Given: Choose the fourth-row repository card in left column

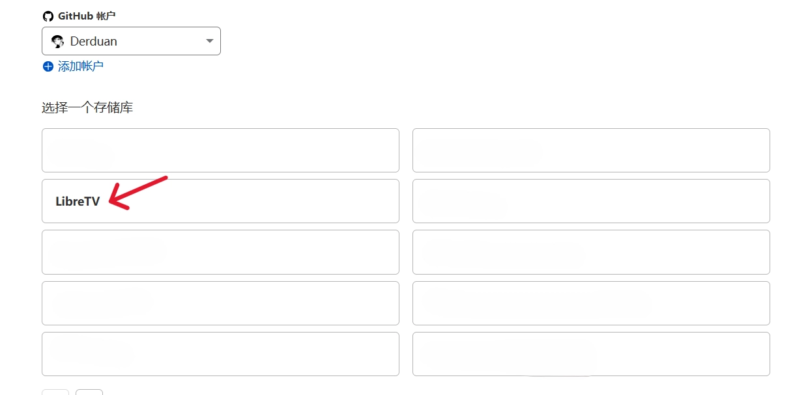Looking at the screenshot, I should (220, 303).
